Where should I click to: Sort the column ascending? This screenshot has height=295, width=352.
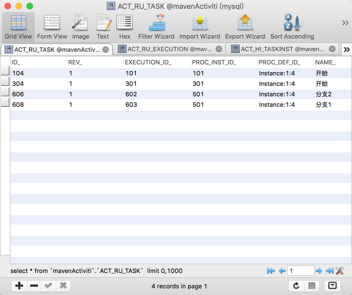(292, 27)
